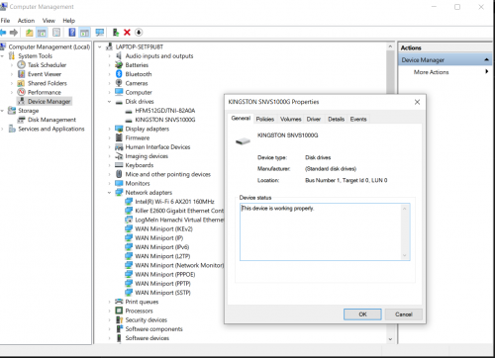The height and width of the screenshot is (358, 495).
Task: Select the WAN Miniport (PPPOE) adapter
Action: [x=165, y=274]
